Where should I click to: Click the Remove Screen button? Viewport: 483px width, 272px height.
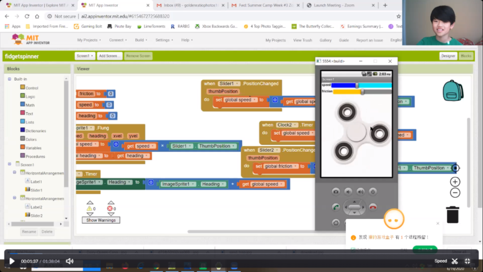(x=138, y=56)
